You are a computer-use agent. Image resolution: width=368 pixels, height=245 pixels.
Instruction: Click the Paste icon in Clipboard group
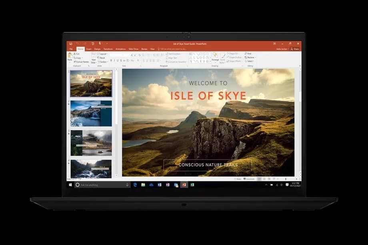tap(70, 57)
